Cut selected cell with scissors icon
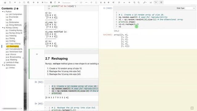 click(x=20, y=2)
